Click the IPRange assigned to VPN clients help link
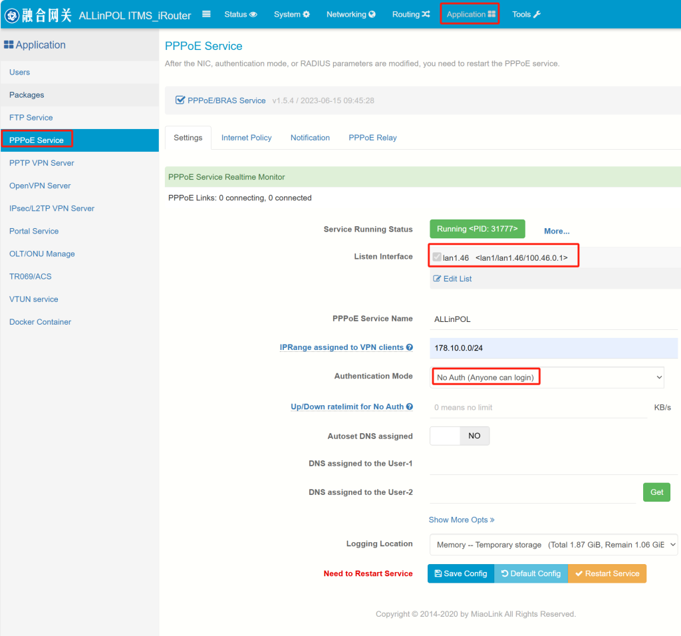The width and height of the screenshot is (681, 636). coord(346,347)
